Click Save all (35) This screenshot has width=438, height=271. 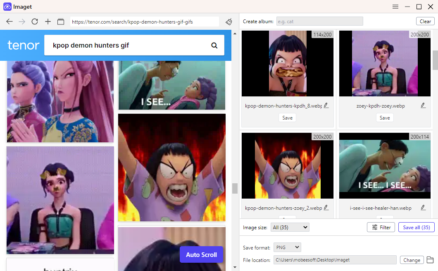pos(416,227)
